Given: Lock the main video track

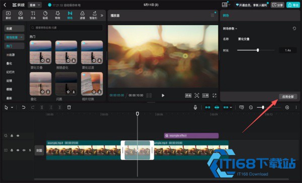Looking at the screenshot, I should pyautogui.click(x=12, y=150).
